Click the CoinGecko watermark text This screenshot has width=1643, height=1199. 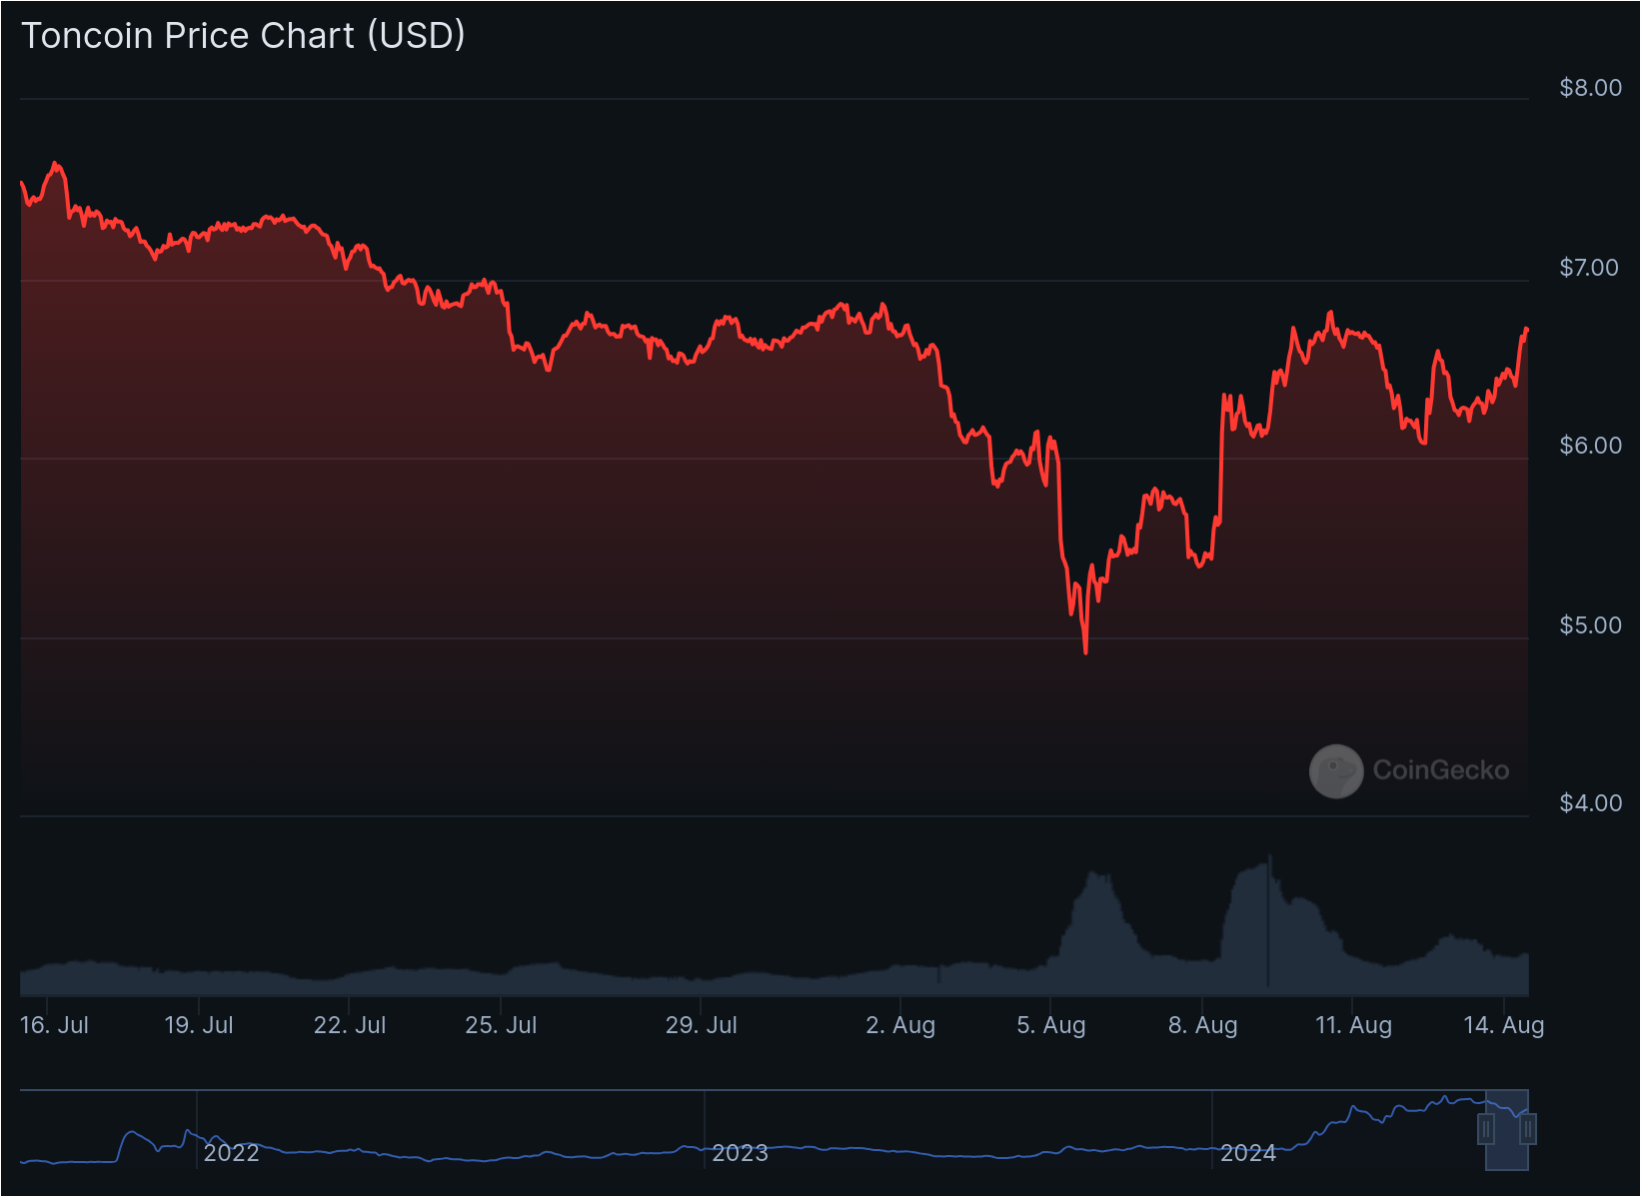click(x=1440, y=770)
